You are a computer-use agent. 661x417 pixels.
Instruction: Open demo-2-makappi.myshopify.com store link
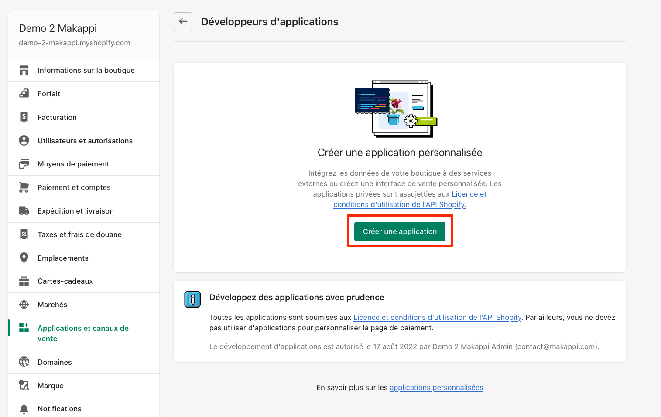pyautogui.click(x=75, y=43)
